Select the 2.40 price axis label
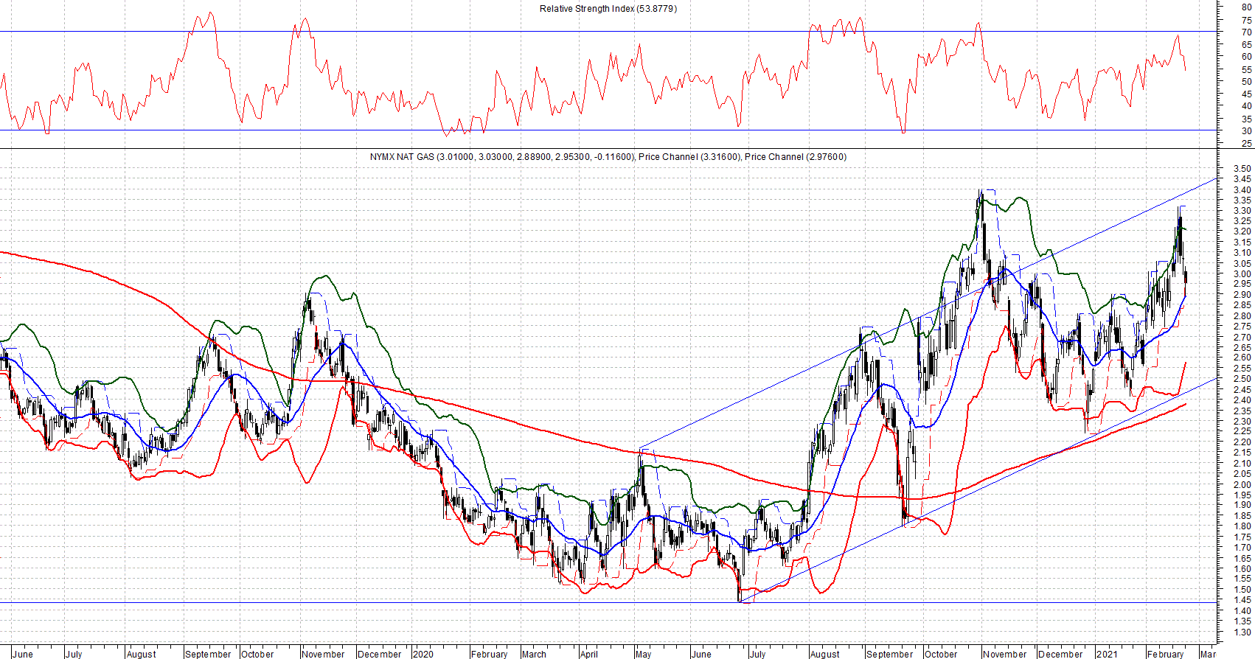This screenshot has width=1255, height=659. pos(1242,400)
